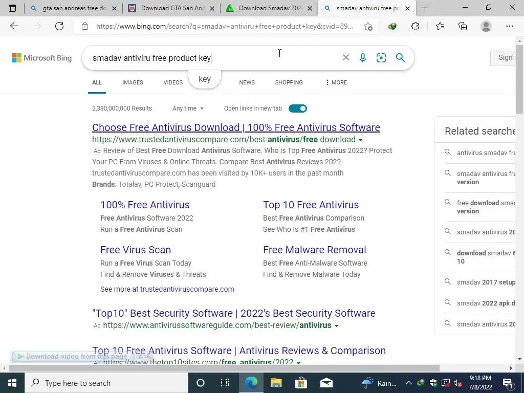This screenshot has width=524, height=393.
Task: Expand the MORE search categories menu
Action: pyautogui.click(x=336, y=82)
